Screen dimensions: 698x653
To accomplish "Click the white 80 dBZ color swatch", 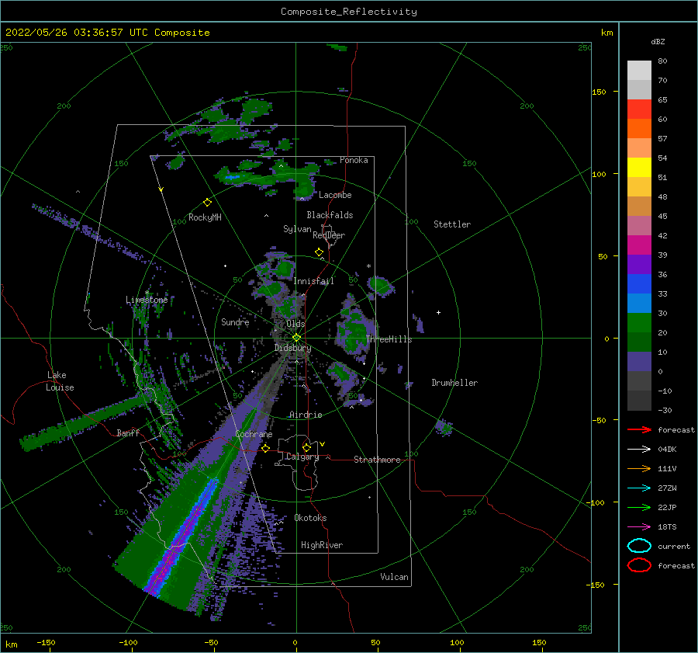I will (639, 71).
